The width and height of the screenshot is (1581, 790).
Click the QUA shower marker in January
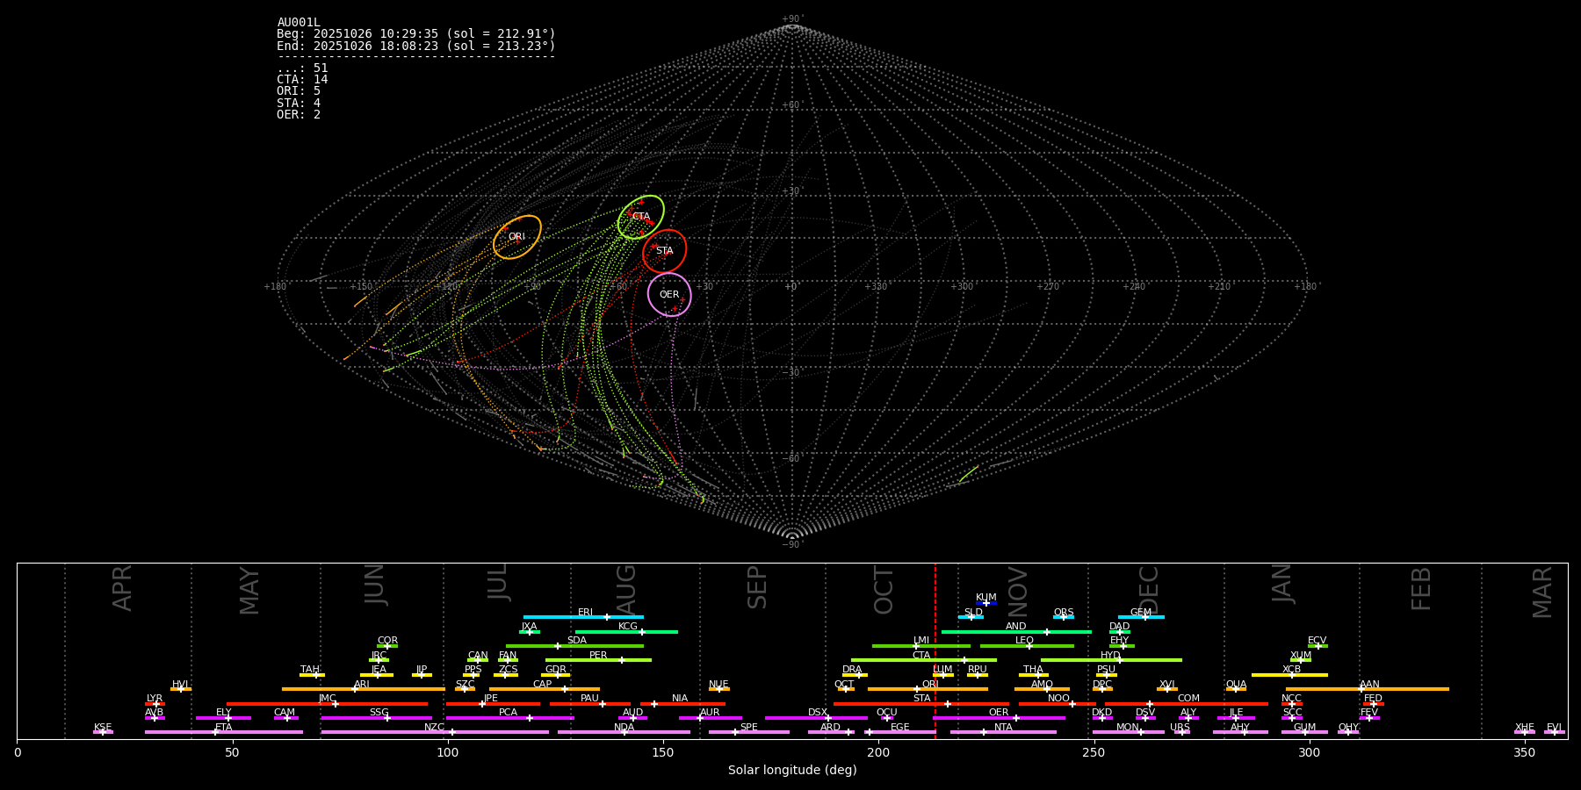tap(1236, 689)
